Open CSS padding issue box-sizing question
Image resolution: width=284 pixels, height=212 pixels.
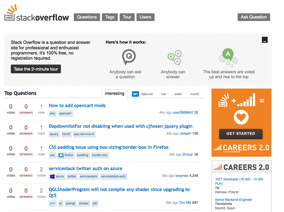(x=108, y=147)
